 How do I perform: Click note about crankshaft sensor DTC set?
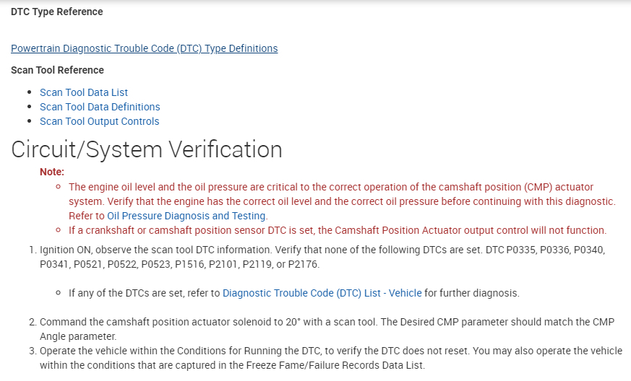pos(337,230)
